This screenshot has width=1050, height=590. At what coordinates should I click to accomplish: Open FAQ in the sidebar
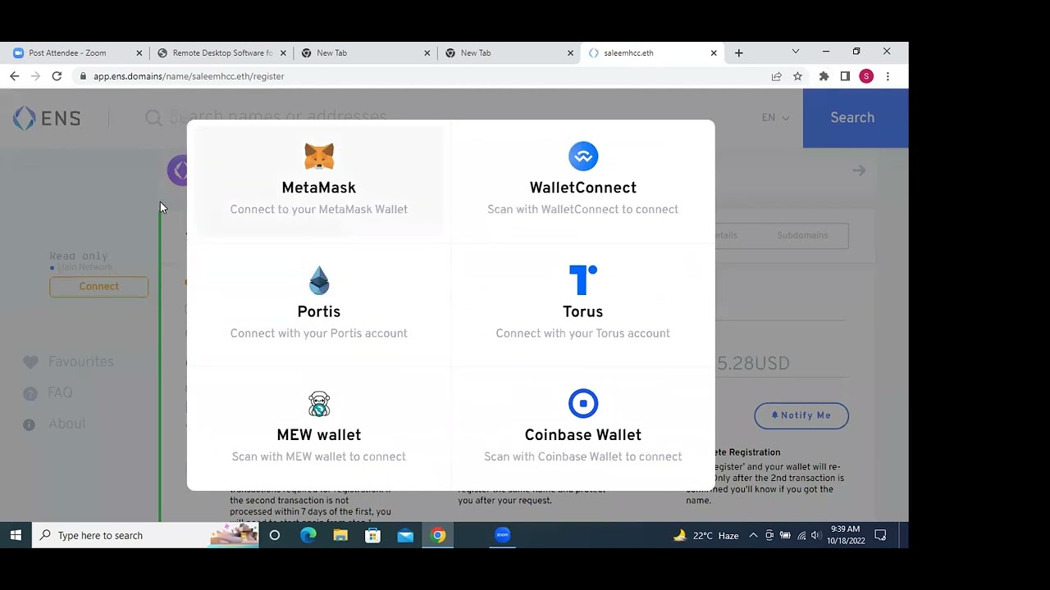60,393
